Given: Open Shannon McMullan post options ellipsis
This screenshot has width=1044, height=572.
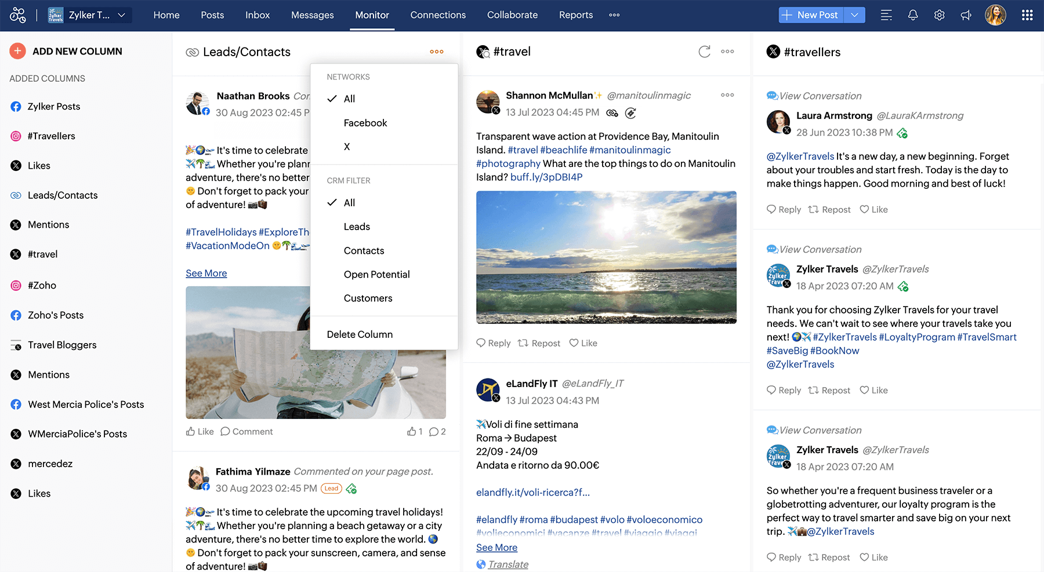Looking at the screenshot, I should pos(727,95).
